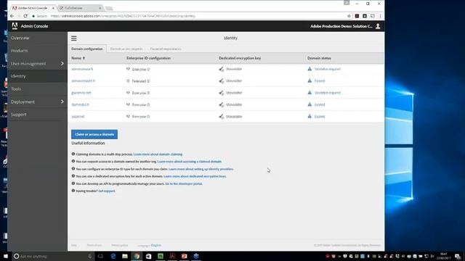
Task: Switch to second Chrome browser tab
Action: (x=79, y=8)
